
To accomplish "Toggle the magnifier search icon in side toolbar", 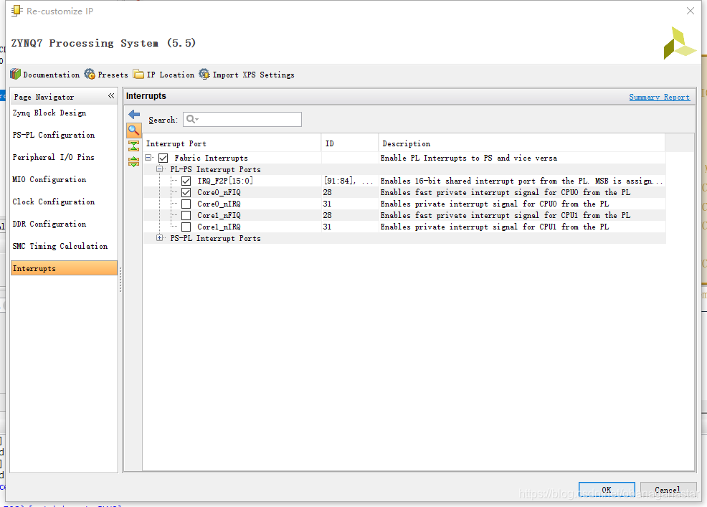I will coord(134,131).
